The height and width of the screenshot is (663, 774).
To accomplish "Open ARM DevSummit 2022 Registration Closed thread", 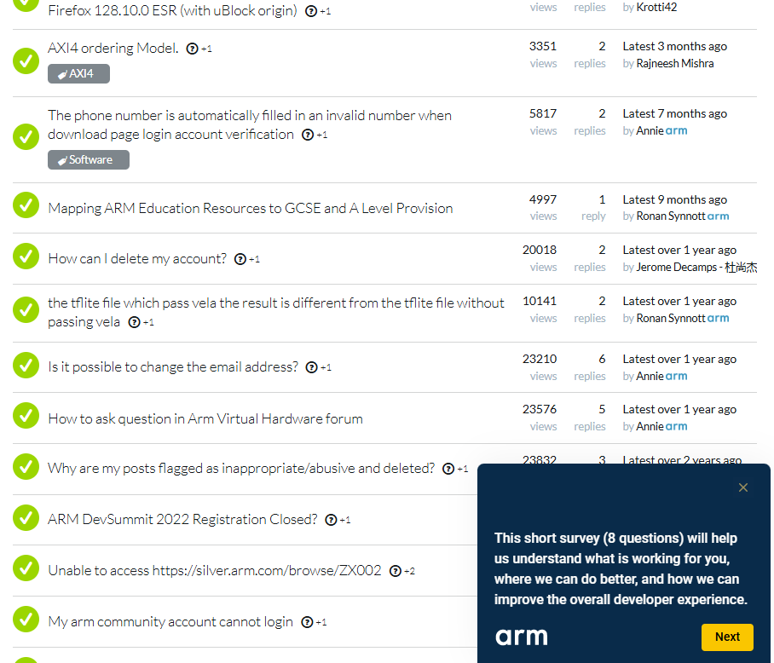I will (182, 520).
